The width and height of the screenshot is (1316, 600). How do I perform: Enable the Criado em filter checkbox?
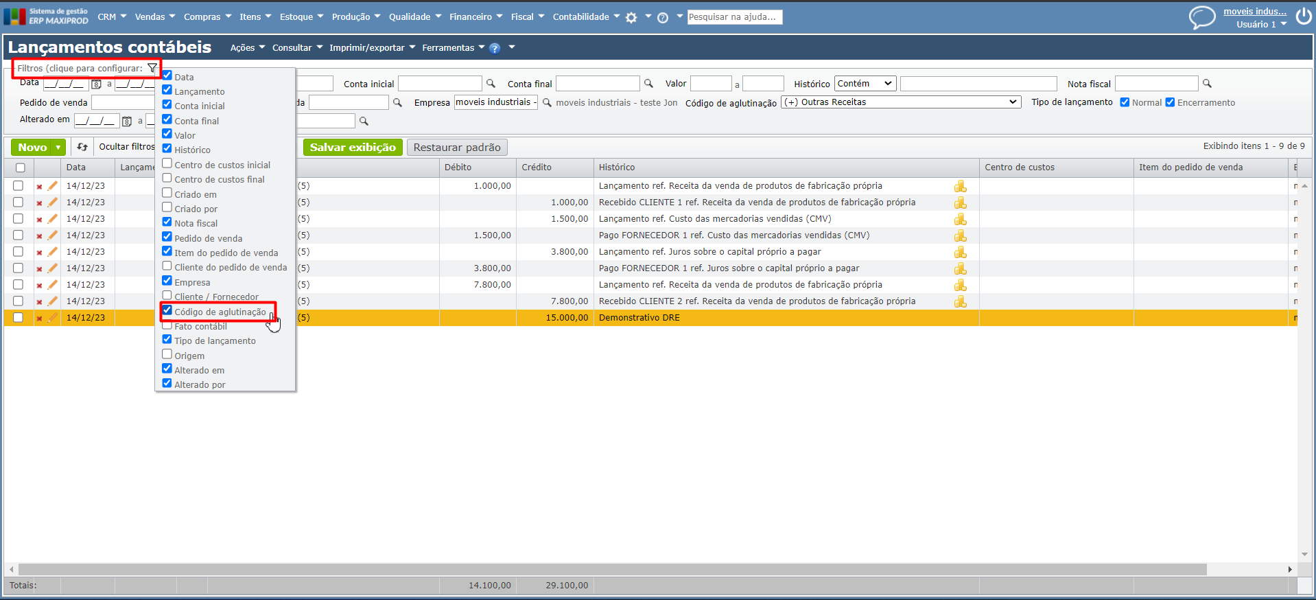167,193
